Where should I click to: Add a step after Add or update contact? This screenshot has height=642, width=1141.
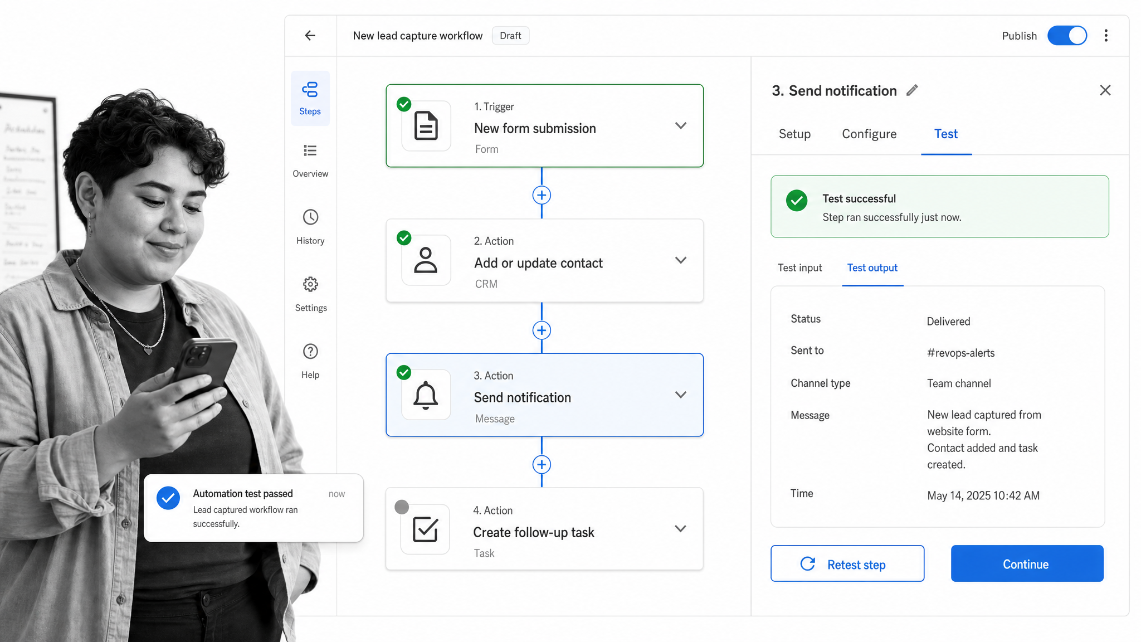pos(542,330)
